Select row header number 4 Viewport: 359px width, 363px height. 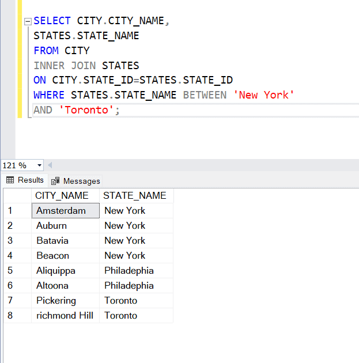[x=17, y=256]
